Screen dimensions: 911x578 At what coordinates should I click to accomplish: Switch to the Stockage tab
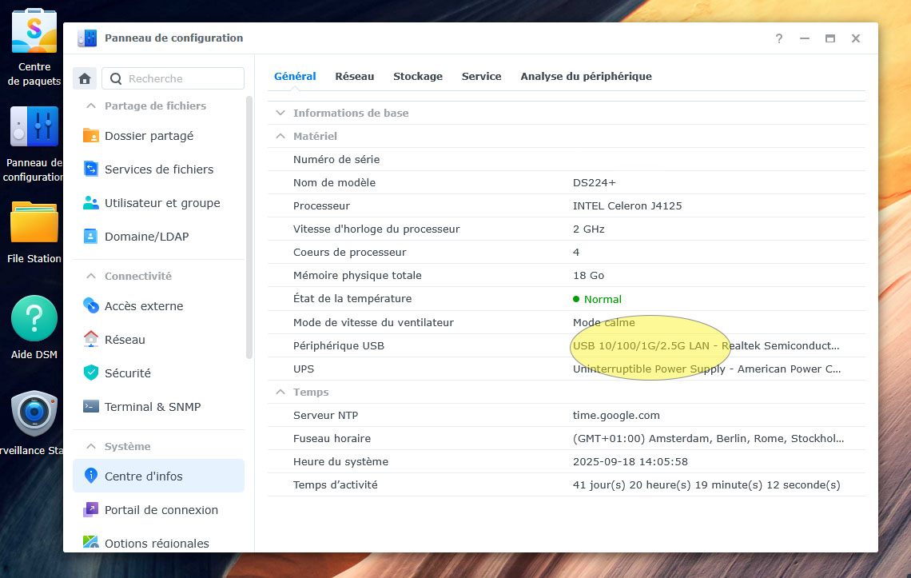coord(417,77)
